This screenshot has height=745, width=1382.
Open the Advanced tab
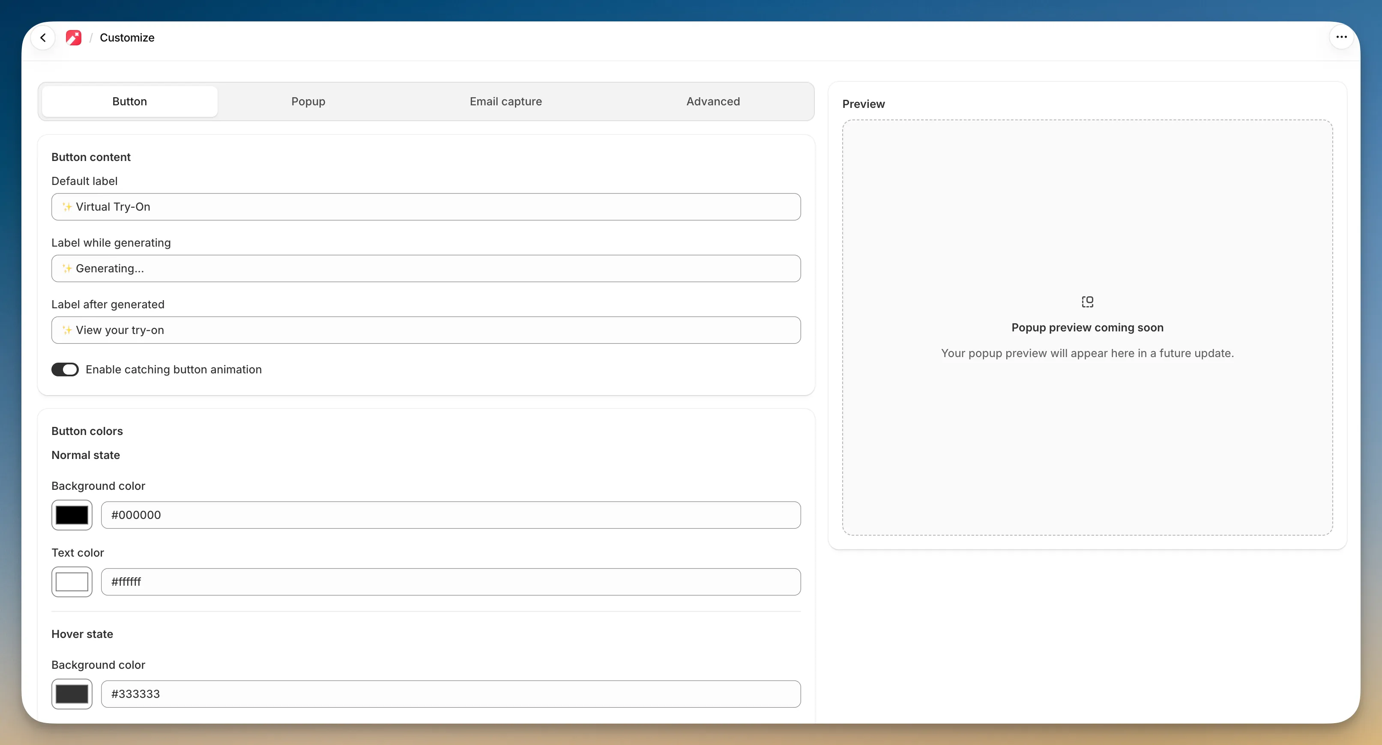pyautogui.click(x=713, y=101)
